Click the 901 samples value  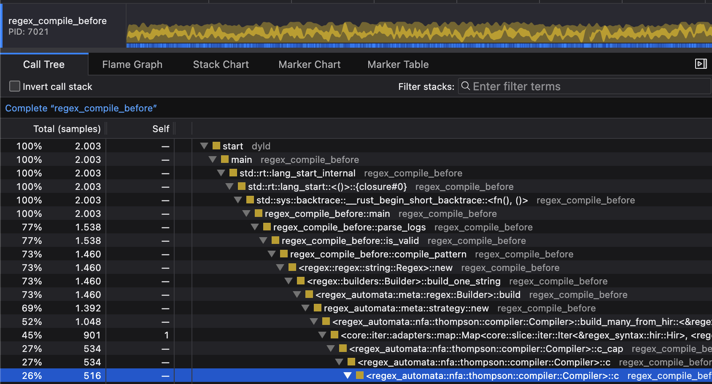[x=92, y=335]
